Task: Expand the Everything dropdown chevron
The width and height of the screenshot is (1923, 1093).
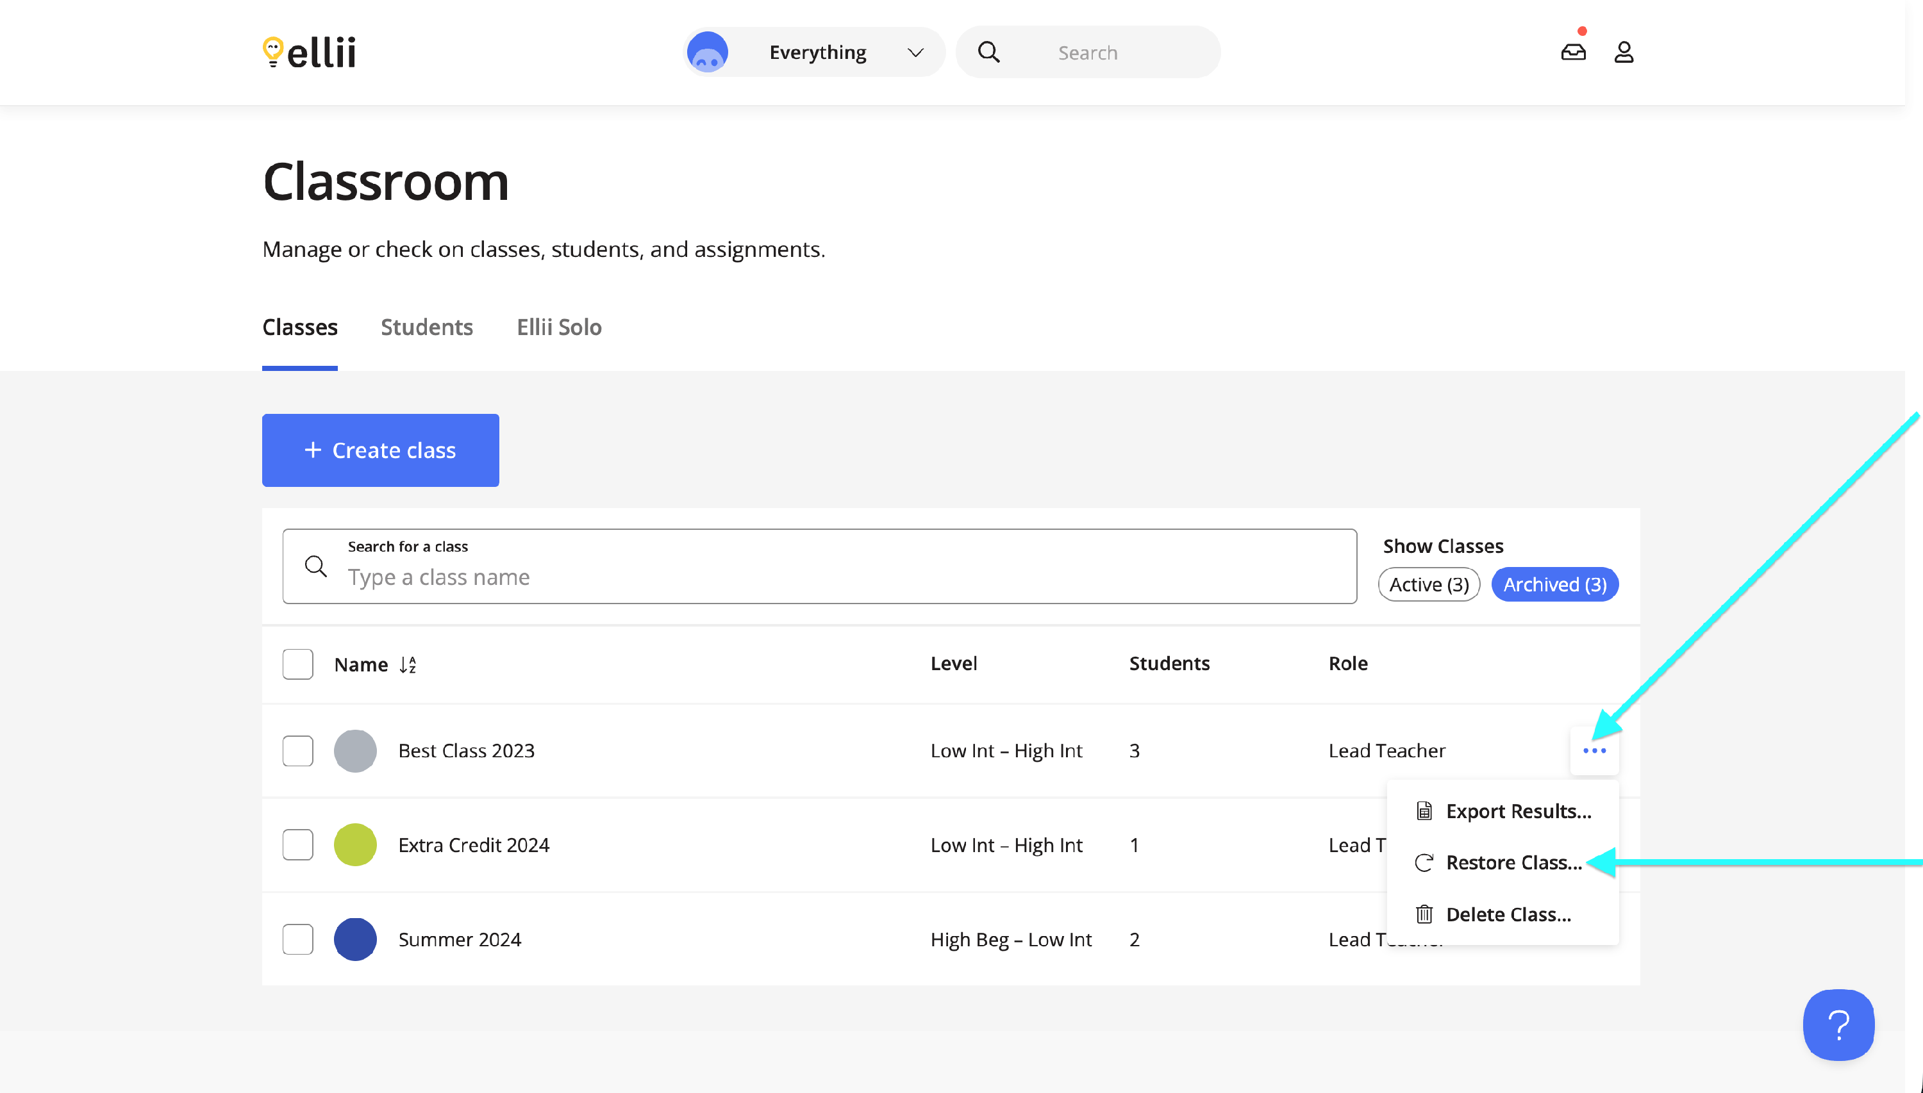Action: pos(915,52)
